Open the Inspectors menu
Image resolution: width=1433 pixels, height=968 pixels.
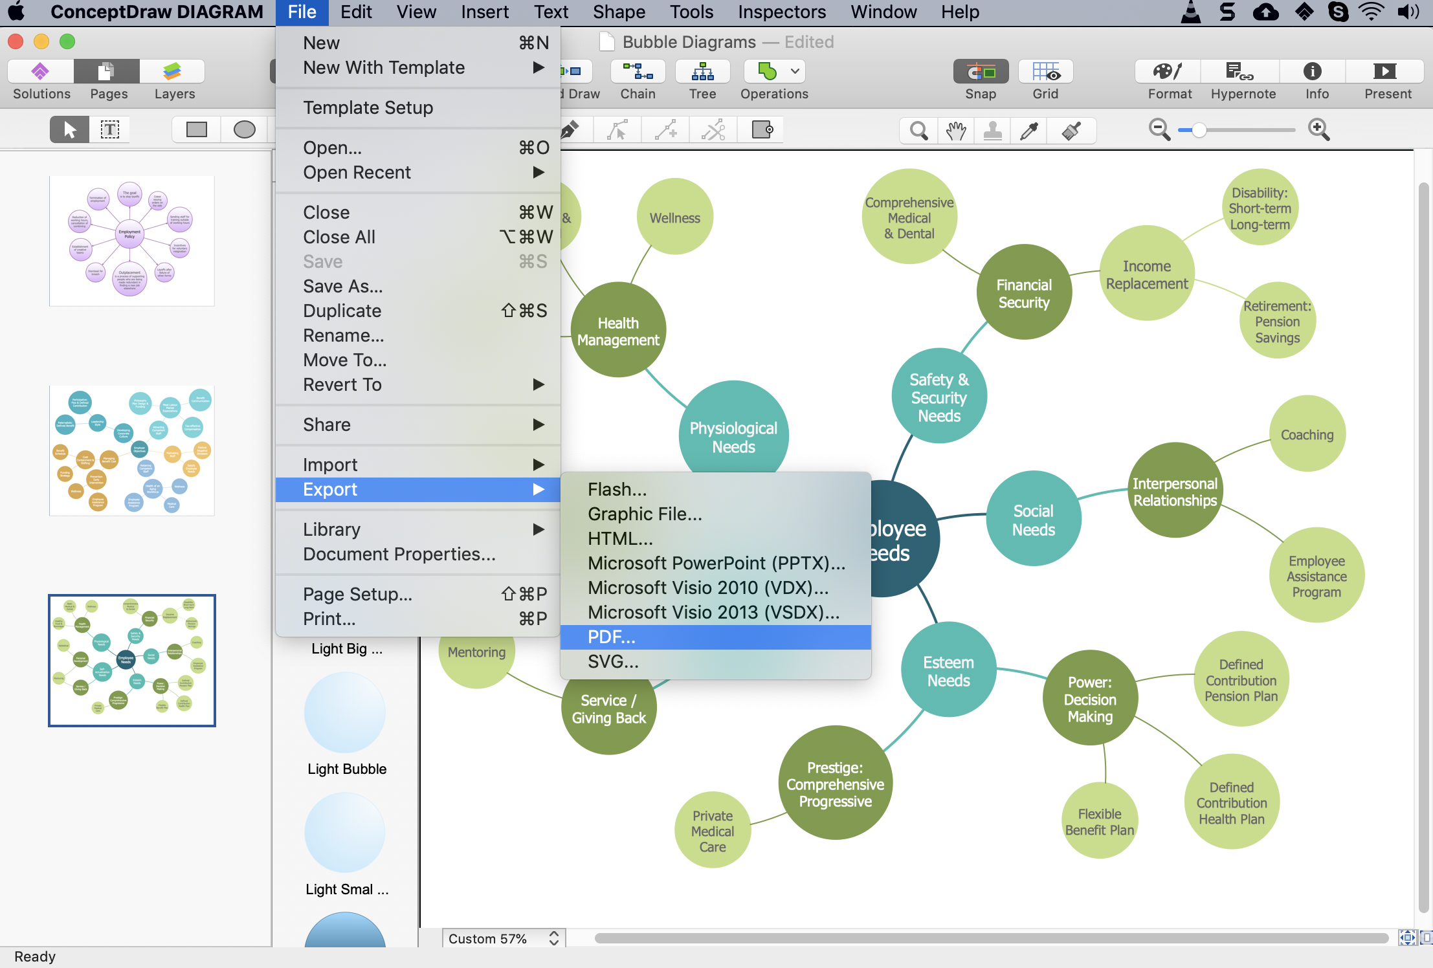[x=781, y=12]
